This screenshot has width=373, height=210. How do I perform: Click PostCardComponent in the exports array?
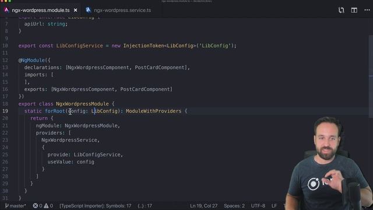click(x=145, y=89)
